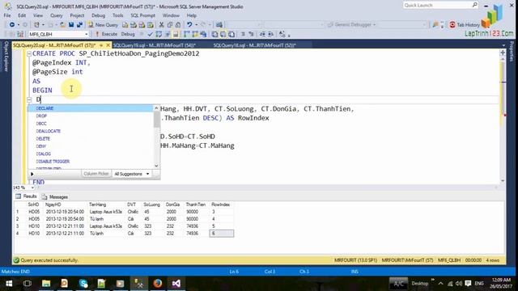Select DROP from the suggestion list
The width and height of the screenshot is (518, 291).
coord(90,116)
